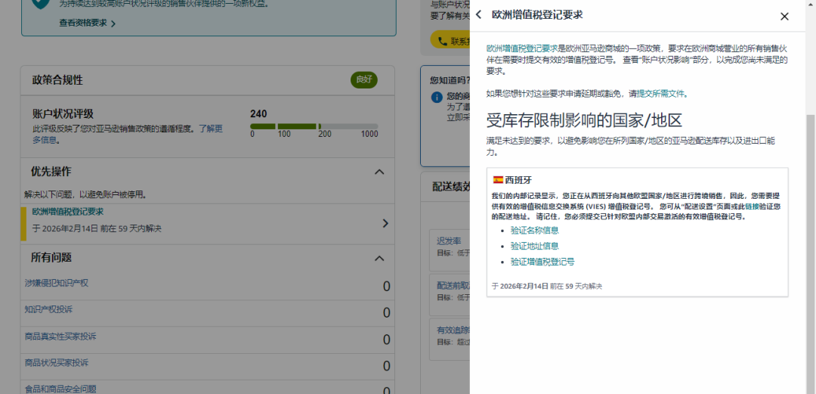816x394 pixels.
Task: Click the back arrow in the VAT panel
Action: point(479,15)
